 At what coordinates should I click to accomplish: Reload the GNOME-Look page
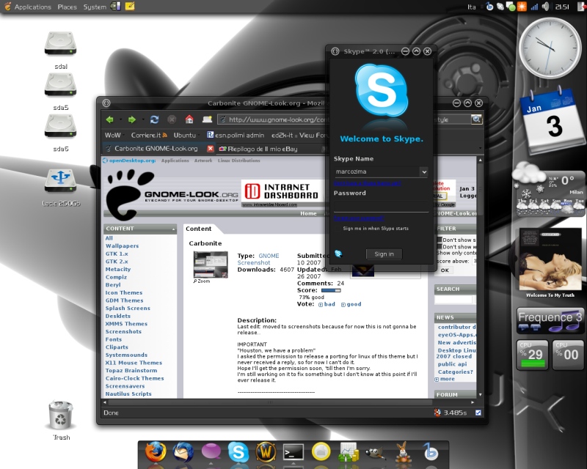[154, 119]
